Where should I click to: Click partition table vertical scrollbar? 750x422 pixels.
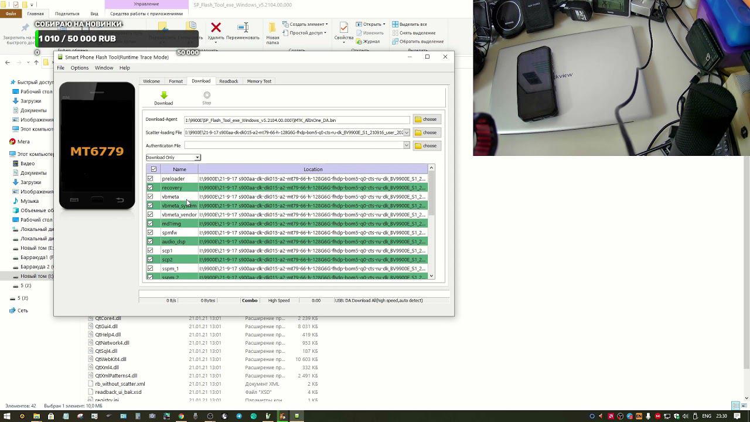click(x=432, y=193)
